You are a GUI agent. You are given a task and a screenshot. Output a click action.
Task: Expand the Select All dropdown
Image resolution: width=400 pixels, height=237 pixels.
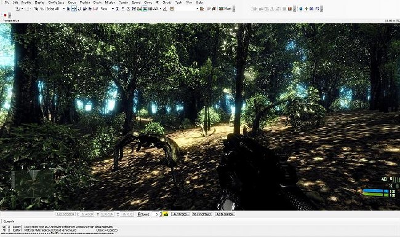tap(64, 9)
